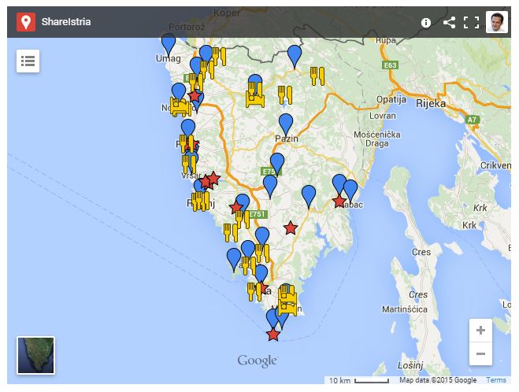Select the blue pin between E751 and Labin
The image size is (519, 392).
[x=309, y=197]
